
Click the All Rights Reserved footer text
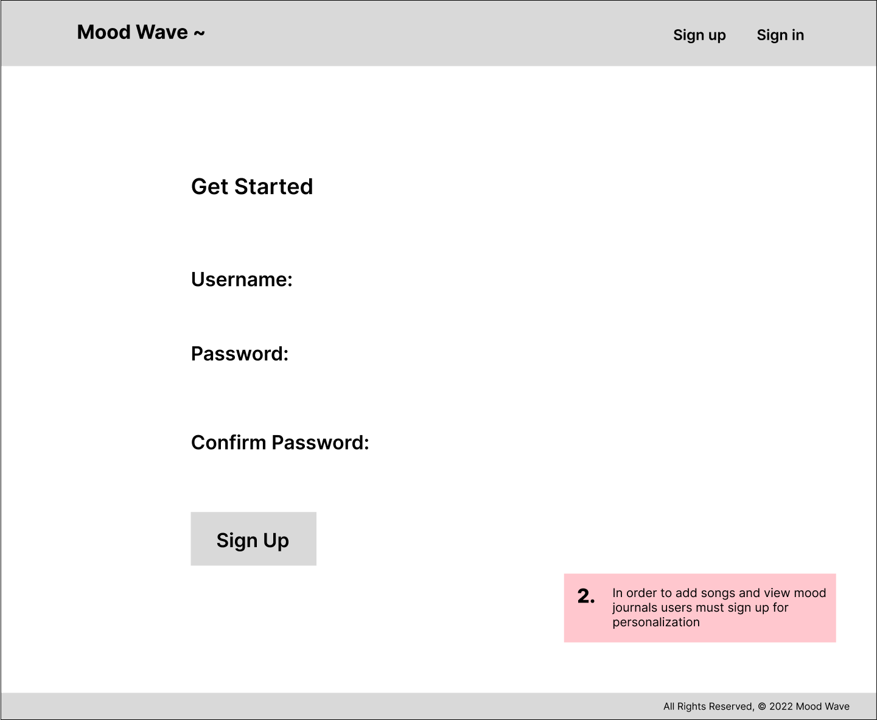709,707
